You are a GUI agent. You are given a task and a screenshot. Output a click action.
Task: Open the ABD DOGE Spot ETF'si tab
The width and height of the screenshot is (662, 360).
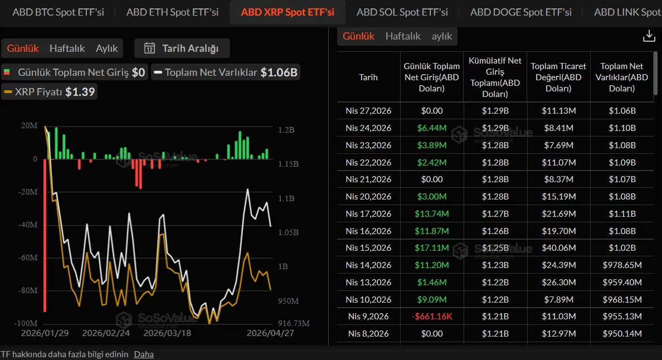tap(520, 12)
